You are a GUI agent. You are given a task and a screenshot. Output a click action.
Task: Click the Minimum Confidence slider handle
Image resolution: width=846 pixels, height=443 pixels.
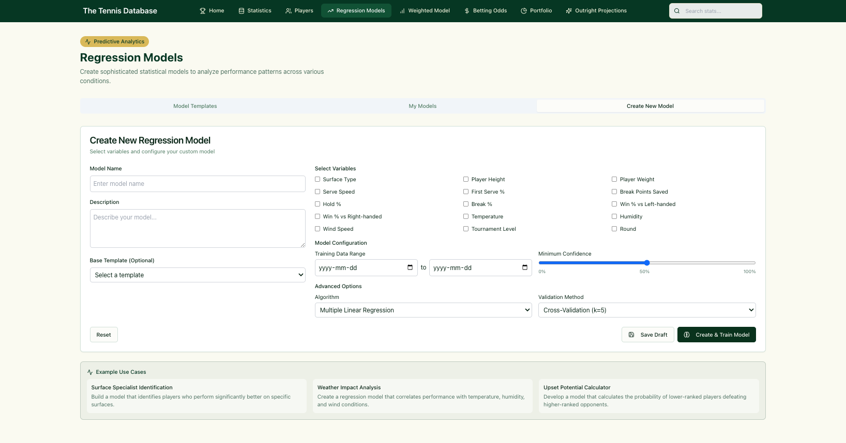[x=647, y=263]
